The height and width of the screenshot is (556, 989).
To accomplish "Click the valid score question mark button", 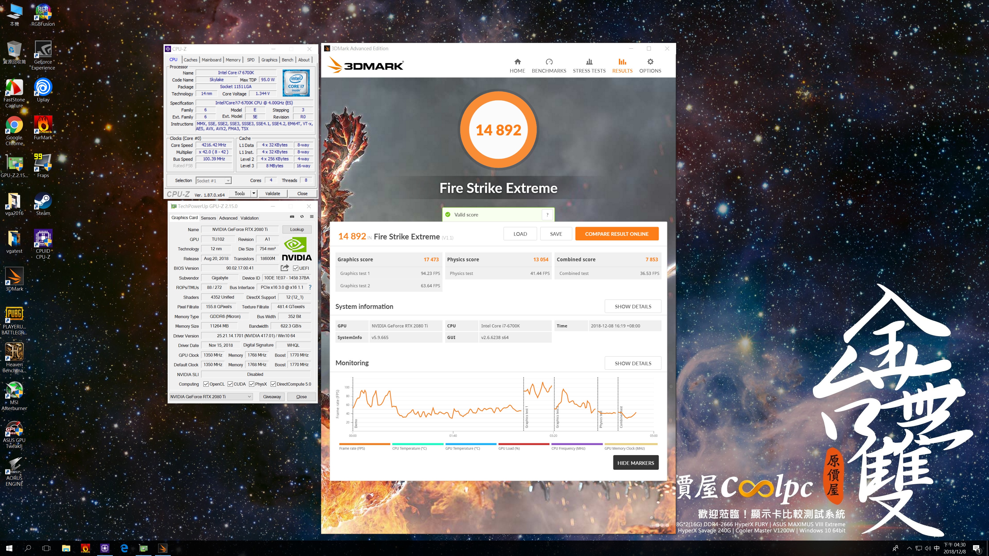I will [x=547, y=215].
